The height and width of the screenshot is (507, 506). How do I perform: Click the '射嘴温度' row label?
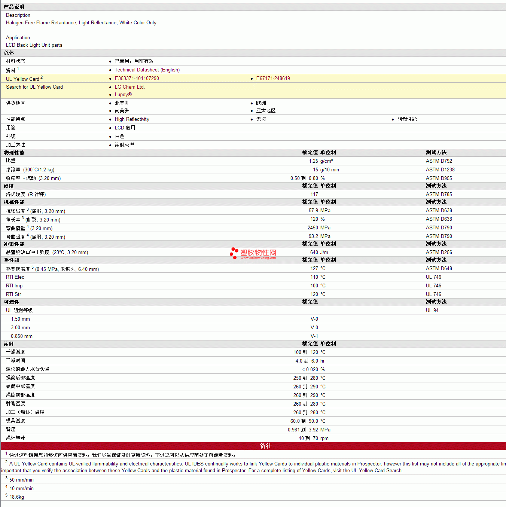tap(15, 403)
